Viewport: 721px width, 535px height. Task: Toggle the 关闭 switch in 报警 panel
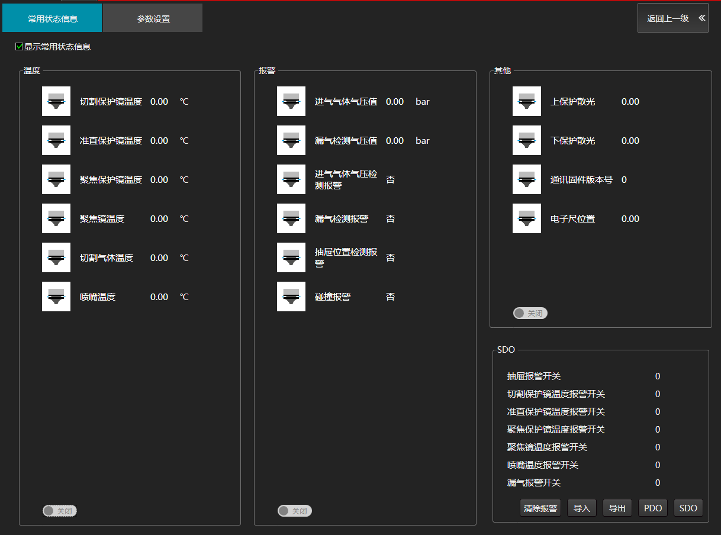point(295,511)
